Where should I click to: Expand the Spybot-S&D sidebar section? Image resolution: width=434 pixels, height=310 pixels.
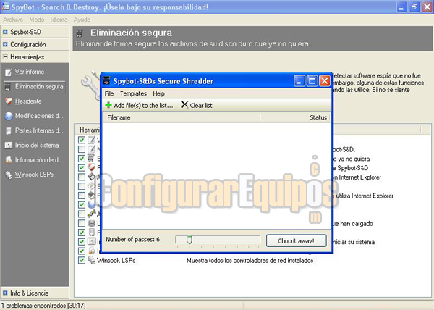coord(5,32)
